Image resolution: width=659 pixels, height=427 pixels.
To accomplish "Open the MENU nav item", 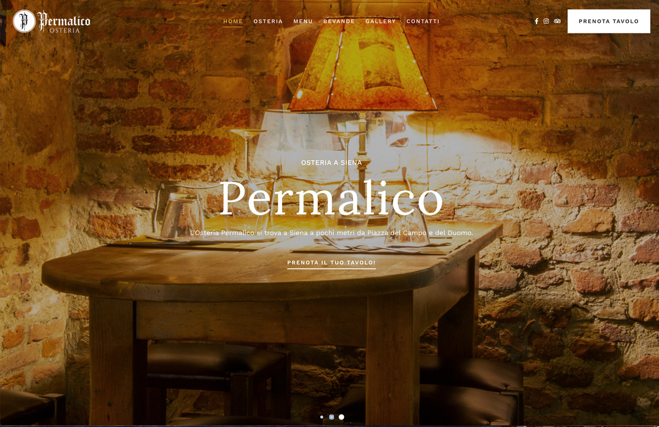I will pos(303,21).
